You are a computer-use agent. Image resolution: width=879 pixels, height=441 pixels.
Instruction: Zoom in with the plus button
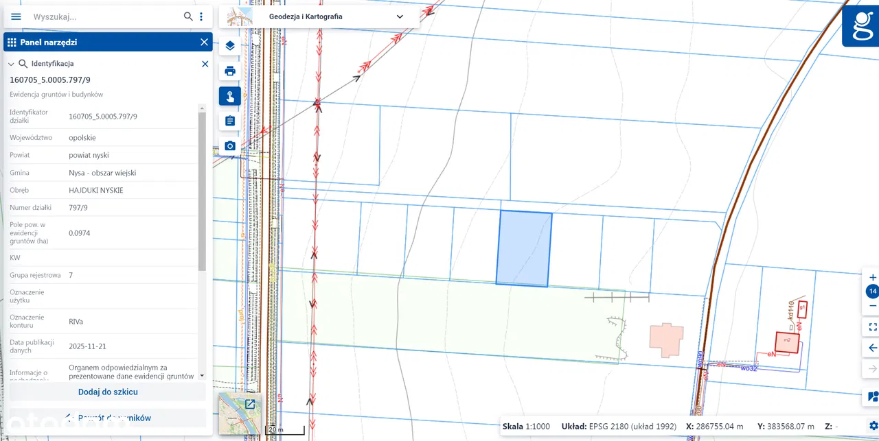(873, 278)
